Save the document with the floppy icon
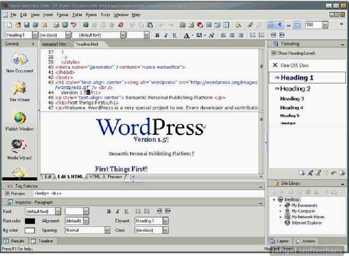349x261 pixels. 27,25
